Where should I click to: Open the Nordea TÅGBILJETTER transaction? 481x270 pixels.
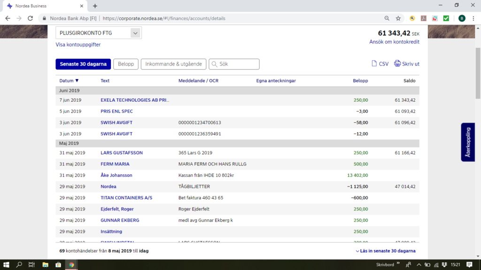(109, 187)
